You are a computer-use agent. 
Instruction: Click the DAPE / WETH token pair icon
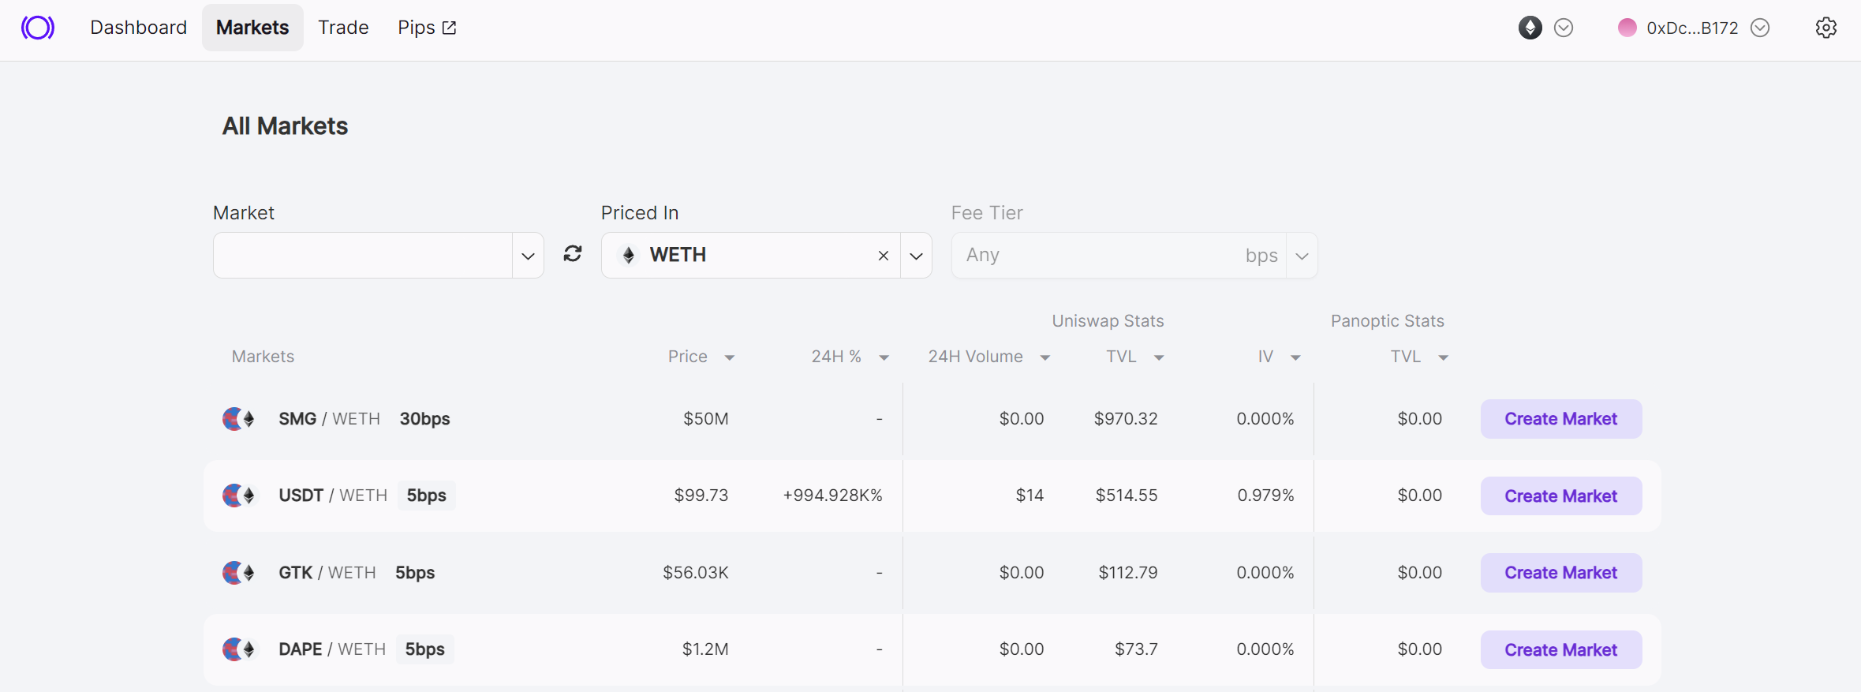(238, 649)
